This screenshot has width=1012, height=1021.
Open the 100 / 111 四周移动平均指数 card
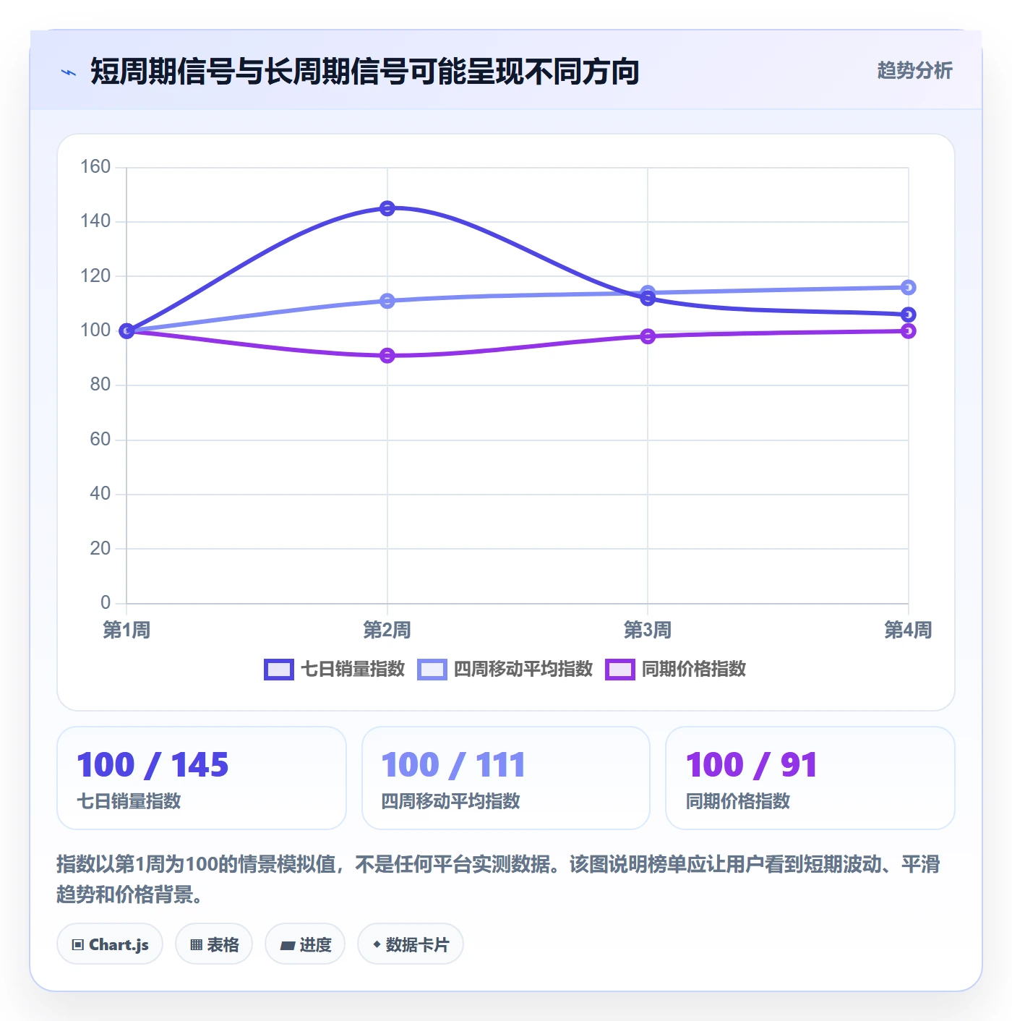pos(506,778)
